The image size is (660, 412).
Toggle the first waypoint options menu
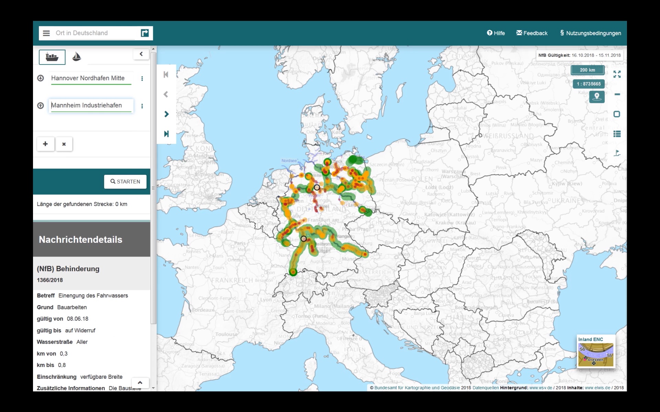click(x=143, y=78)
